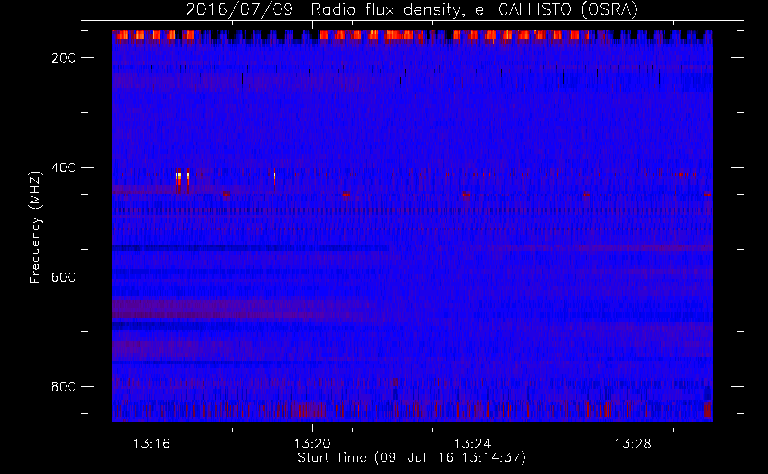Image resolution: width=768 pixels, height=474 pixels.
Task: Click the 13:16 time tick label
Action: [x=152, y=444]
